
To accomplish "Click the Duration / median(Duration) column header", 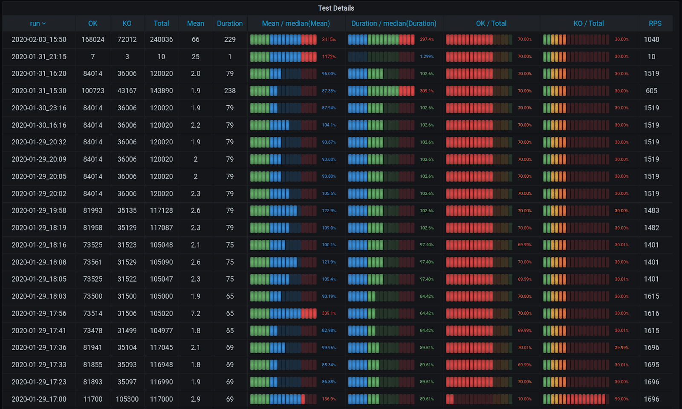I will coord(393,23).
